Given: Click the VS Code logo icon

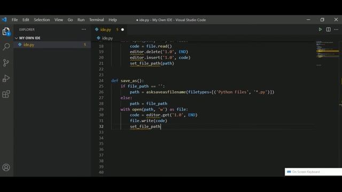Looking at the screenshot, I should pos(4,20).
